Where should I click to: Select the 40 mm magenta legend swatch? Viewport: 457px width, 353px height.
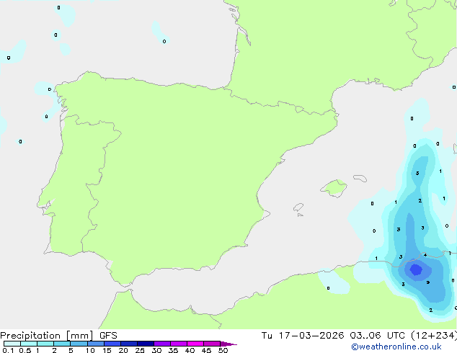click(x=195, y=344)
